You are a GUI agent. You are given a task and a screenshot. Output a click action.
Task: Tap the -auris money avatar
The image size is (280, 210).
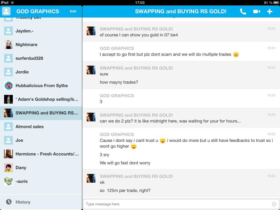8,181
